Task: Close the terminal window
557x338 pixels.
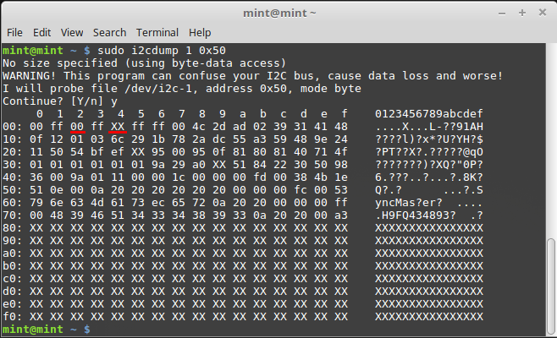Action: click(543, 13)
